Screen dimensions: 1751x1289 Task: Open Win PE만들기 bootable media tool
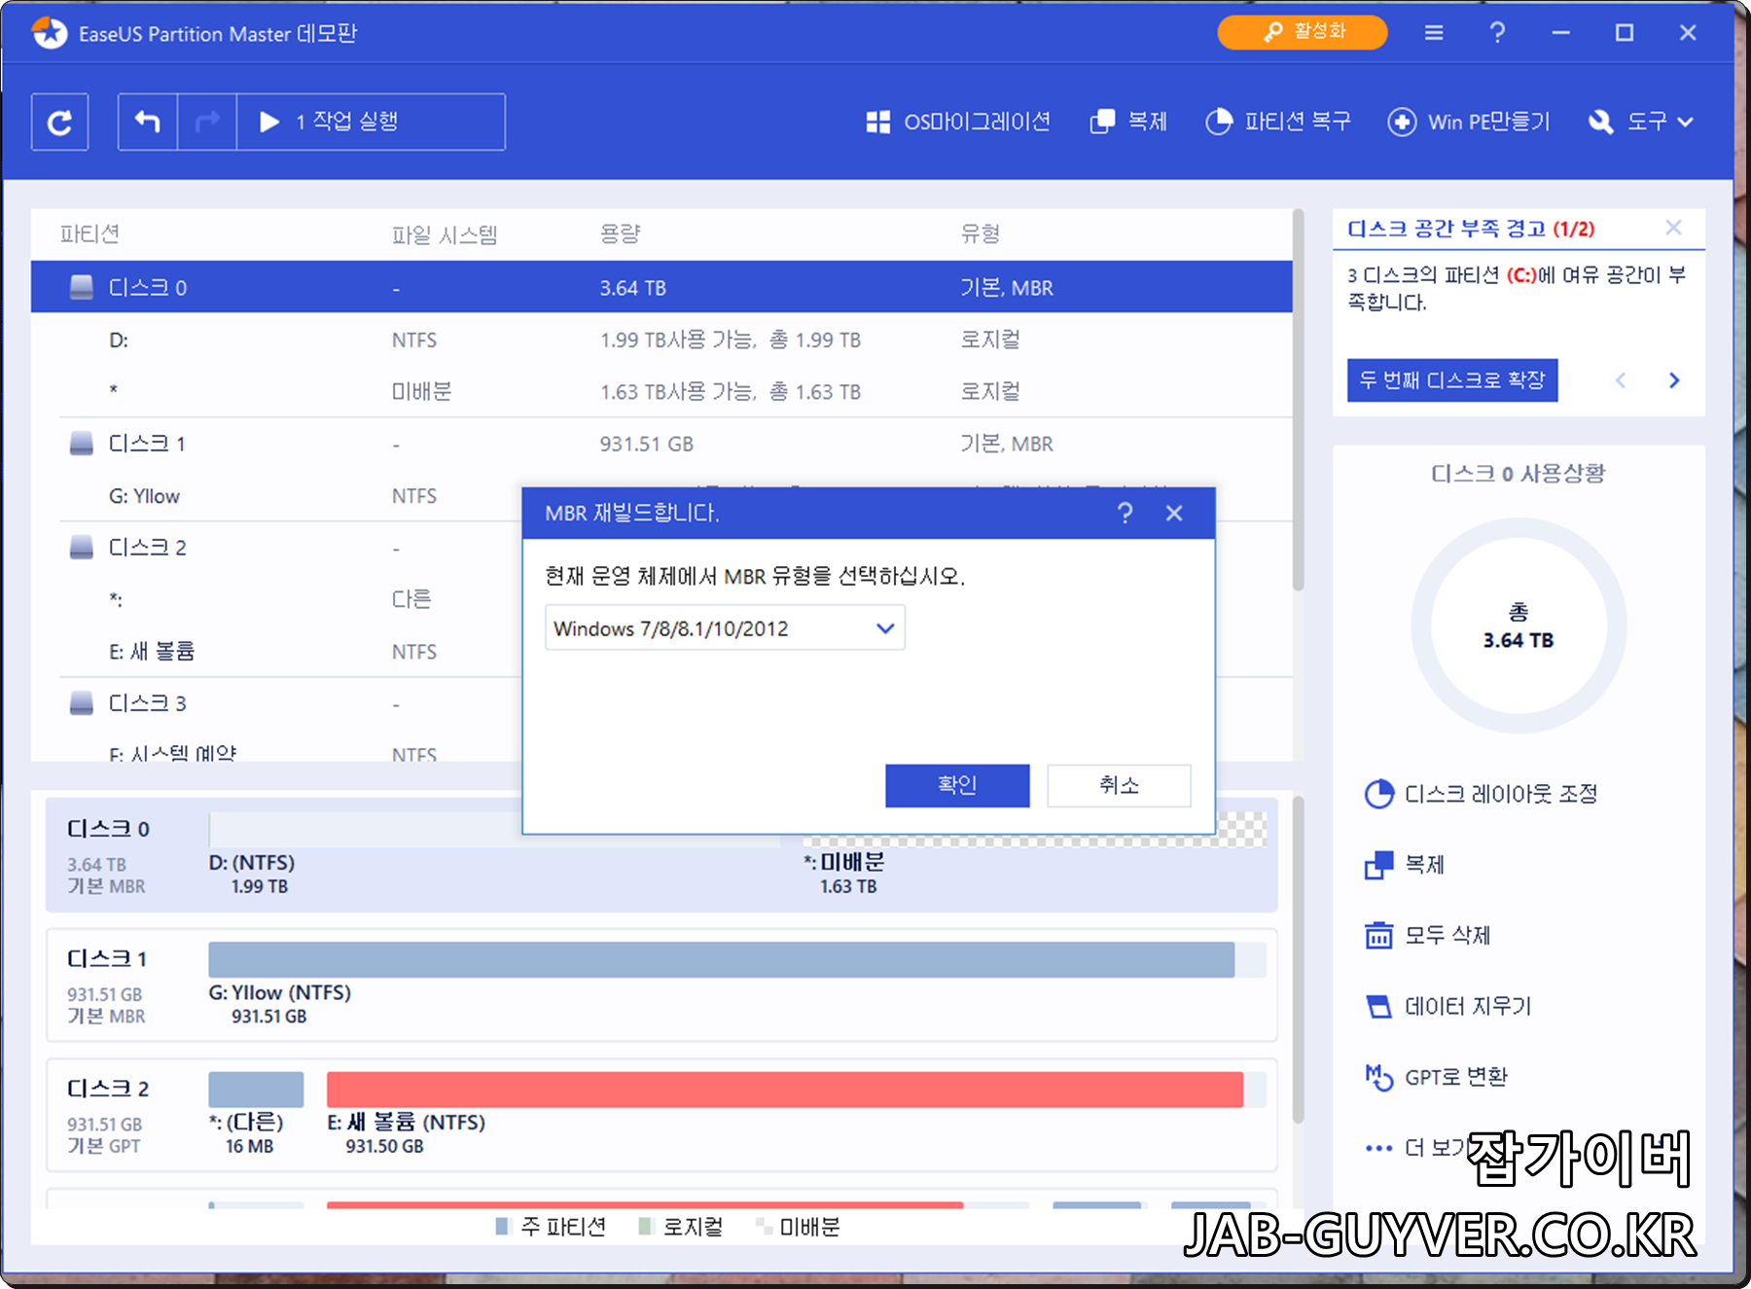1469,122
